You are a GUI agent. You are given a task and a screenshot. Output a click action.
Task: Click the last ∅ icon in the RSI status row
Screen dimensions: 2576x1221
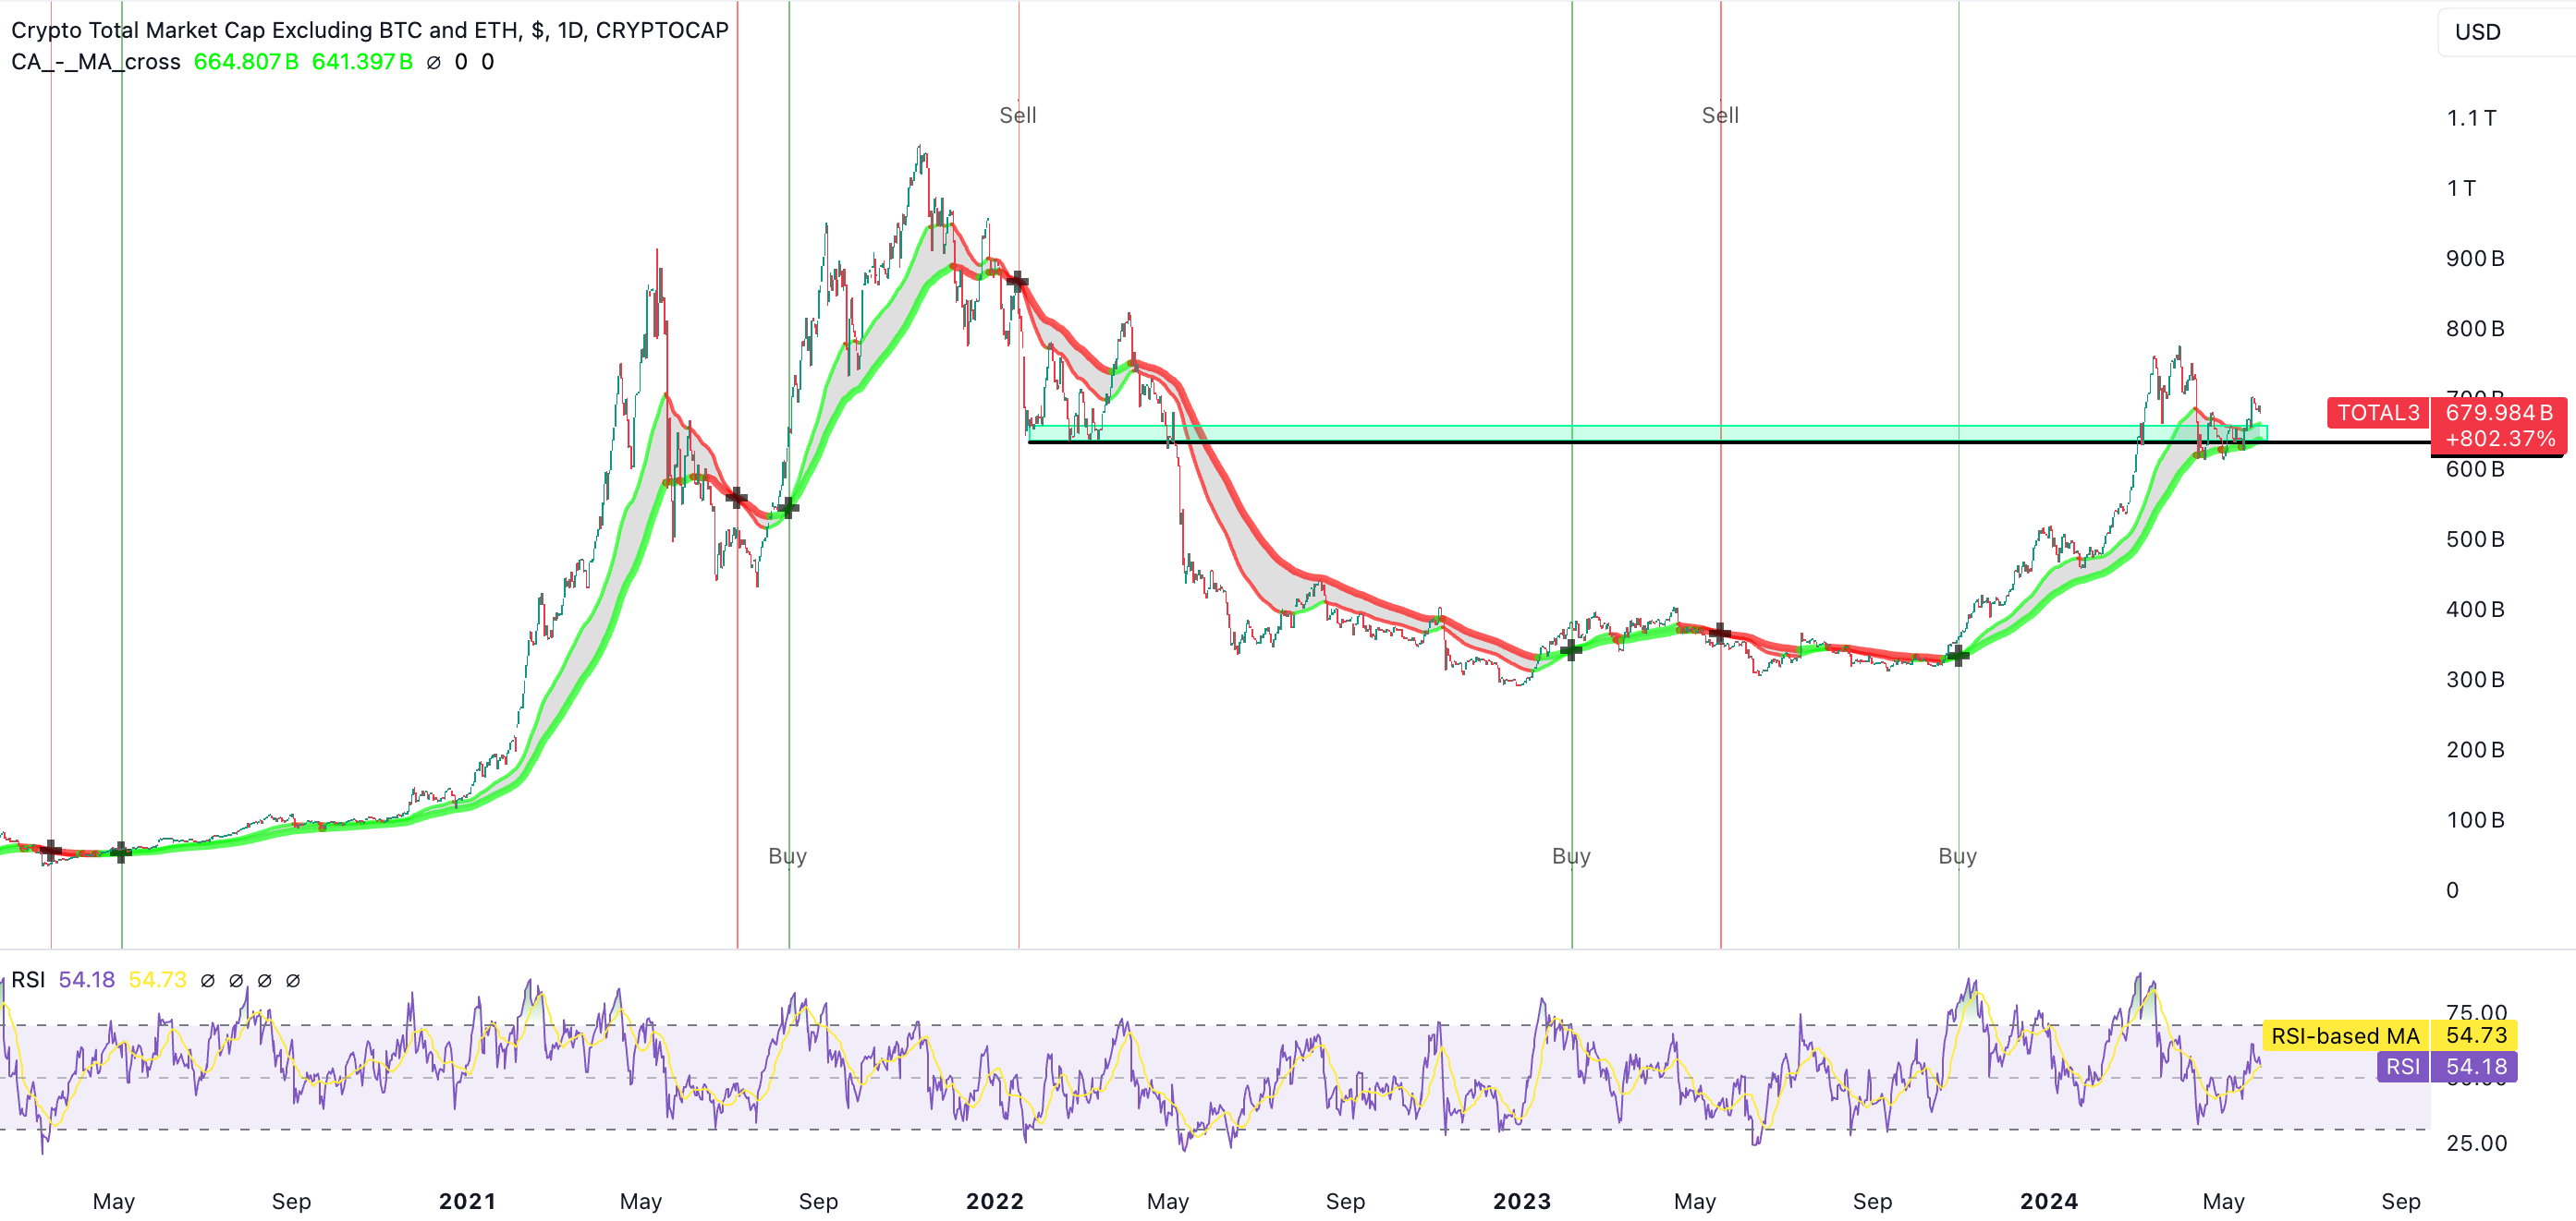click(293, 980)
